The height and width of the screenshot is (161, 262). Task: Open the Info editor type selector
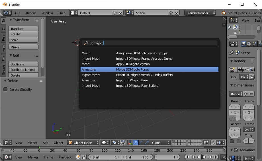pos(7,13)
